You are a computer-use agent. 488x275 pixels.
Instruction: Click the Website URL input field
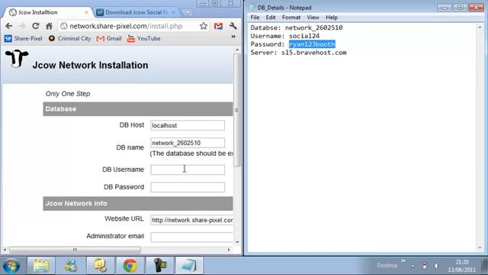tap(191, 220)
